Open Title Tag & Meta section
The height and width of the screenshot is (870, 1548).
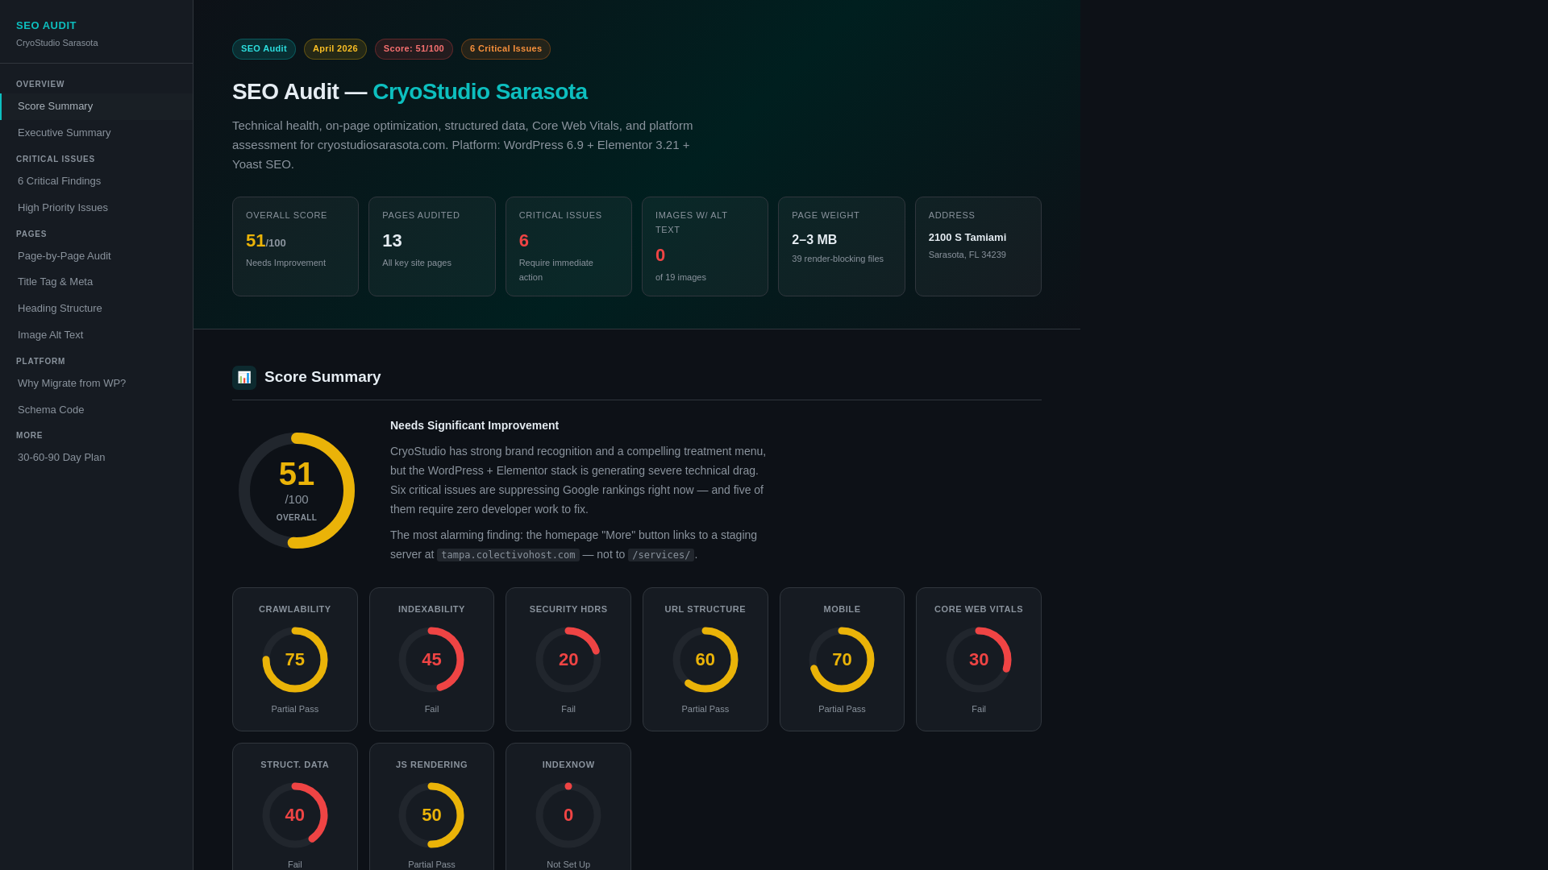click(97, 282)
